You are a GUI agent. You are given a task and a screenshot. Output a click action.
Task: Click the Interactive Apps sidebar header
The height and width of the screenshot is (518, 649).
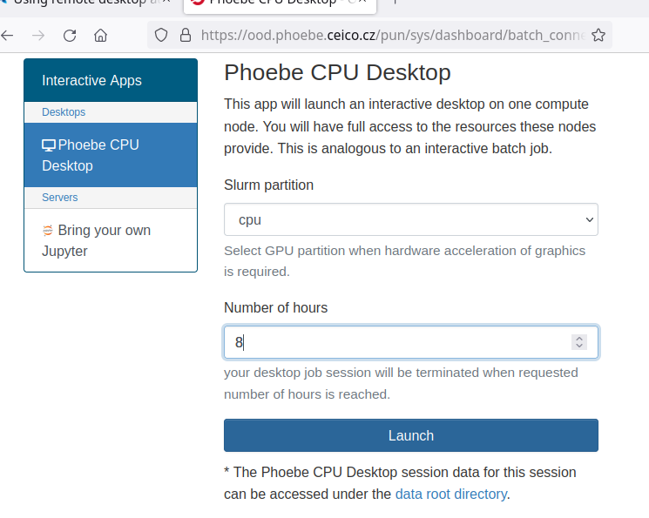pyautogui.click(x=111, y=80)
